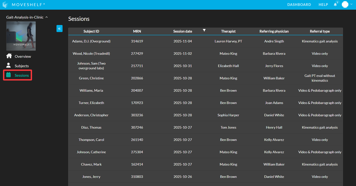356x186 pixels.
Task: Click the Session date sort arrow
Action: tap(204, 30)
